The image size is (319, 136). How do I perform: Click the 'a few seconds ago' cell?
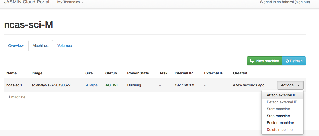249,85
